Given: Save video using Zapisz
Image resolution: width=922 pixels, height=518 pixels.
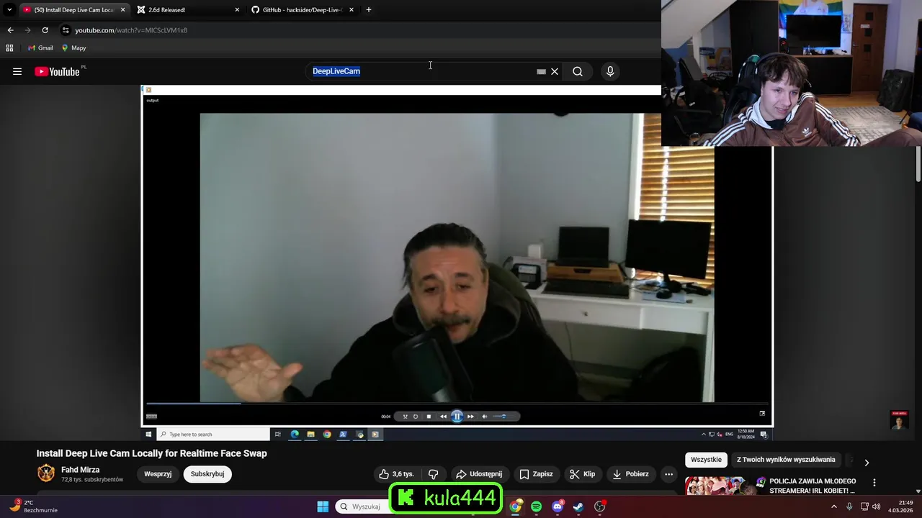Looking at the screenshot, I should (537, 474).
